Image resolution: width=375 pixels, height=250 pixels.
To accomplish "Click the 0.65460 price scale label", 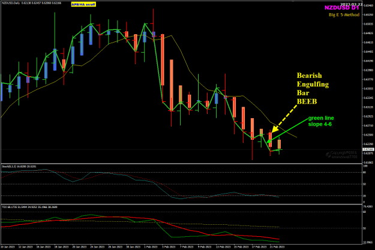I will tap(368, 5).
